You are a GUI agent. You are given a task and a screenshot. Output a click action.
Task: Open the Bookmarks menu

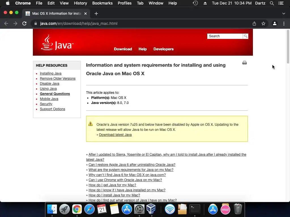click(x=103, y=3)
